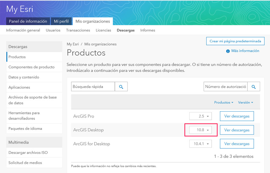Click Ver descargas for ArcGIS Desktop

(237, 130)
